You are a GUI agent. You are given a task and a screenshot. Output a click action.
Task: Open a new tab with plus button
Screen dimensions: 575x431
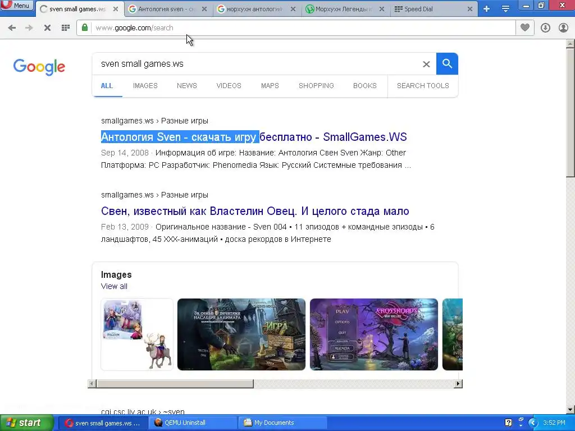tap(487, 9)
